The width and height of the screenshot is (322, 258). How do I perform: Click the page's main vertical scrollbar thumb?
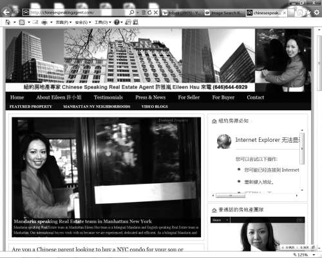pyautogui.click(x=319, y=63)
